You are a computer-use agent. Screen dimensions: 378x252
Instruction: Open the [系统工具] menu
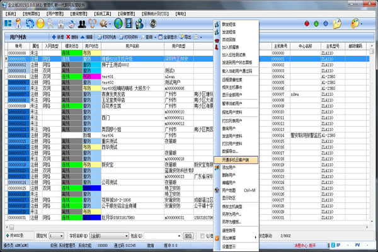click(103, 14)
